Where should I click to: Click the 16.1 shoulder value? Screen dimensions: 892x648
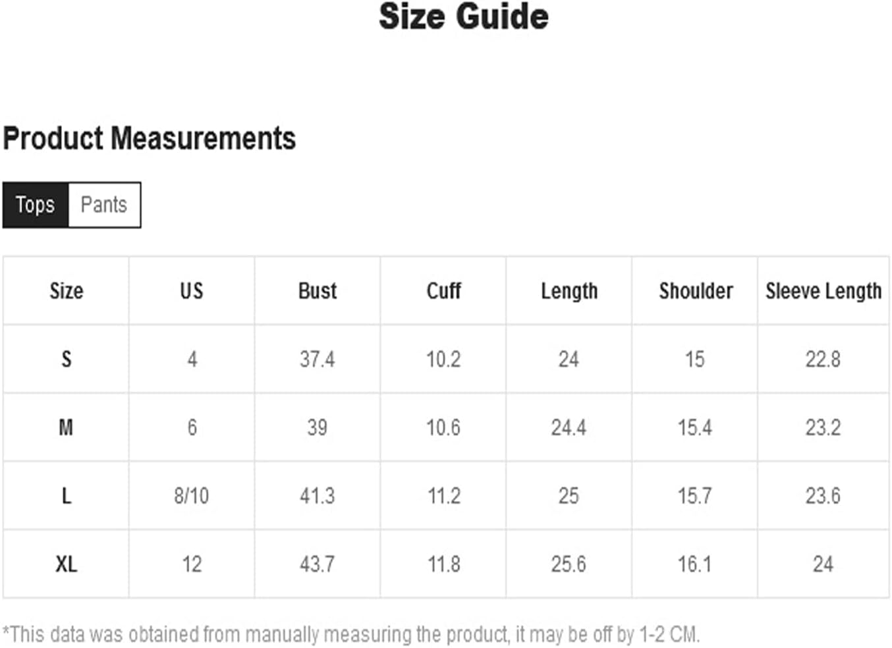pyautogui.click(x=695, y=564)
